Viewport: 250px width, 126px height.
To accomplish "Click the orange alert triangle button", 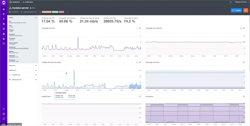I will [246, 10].
